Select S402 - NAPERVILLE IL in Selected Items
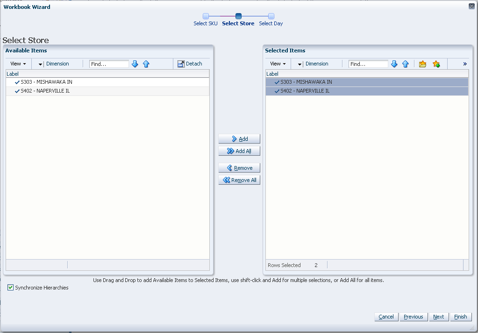The image size is (478, 333). (x=367, y=91)
